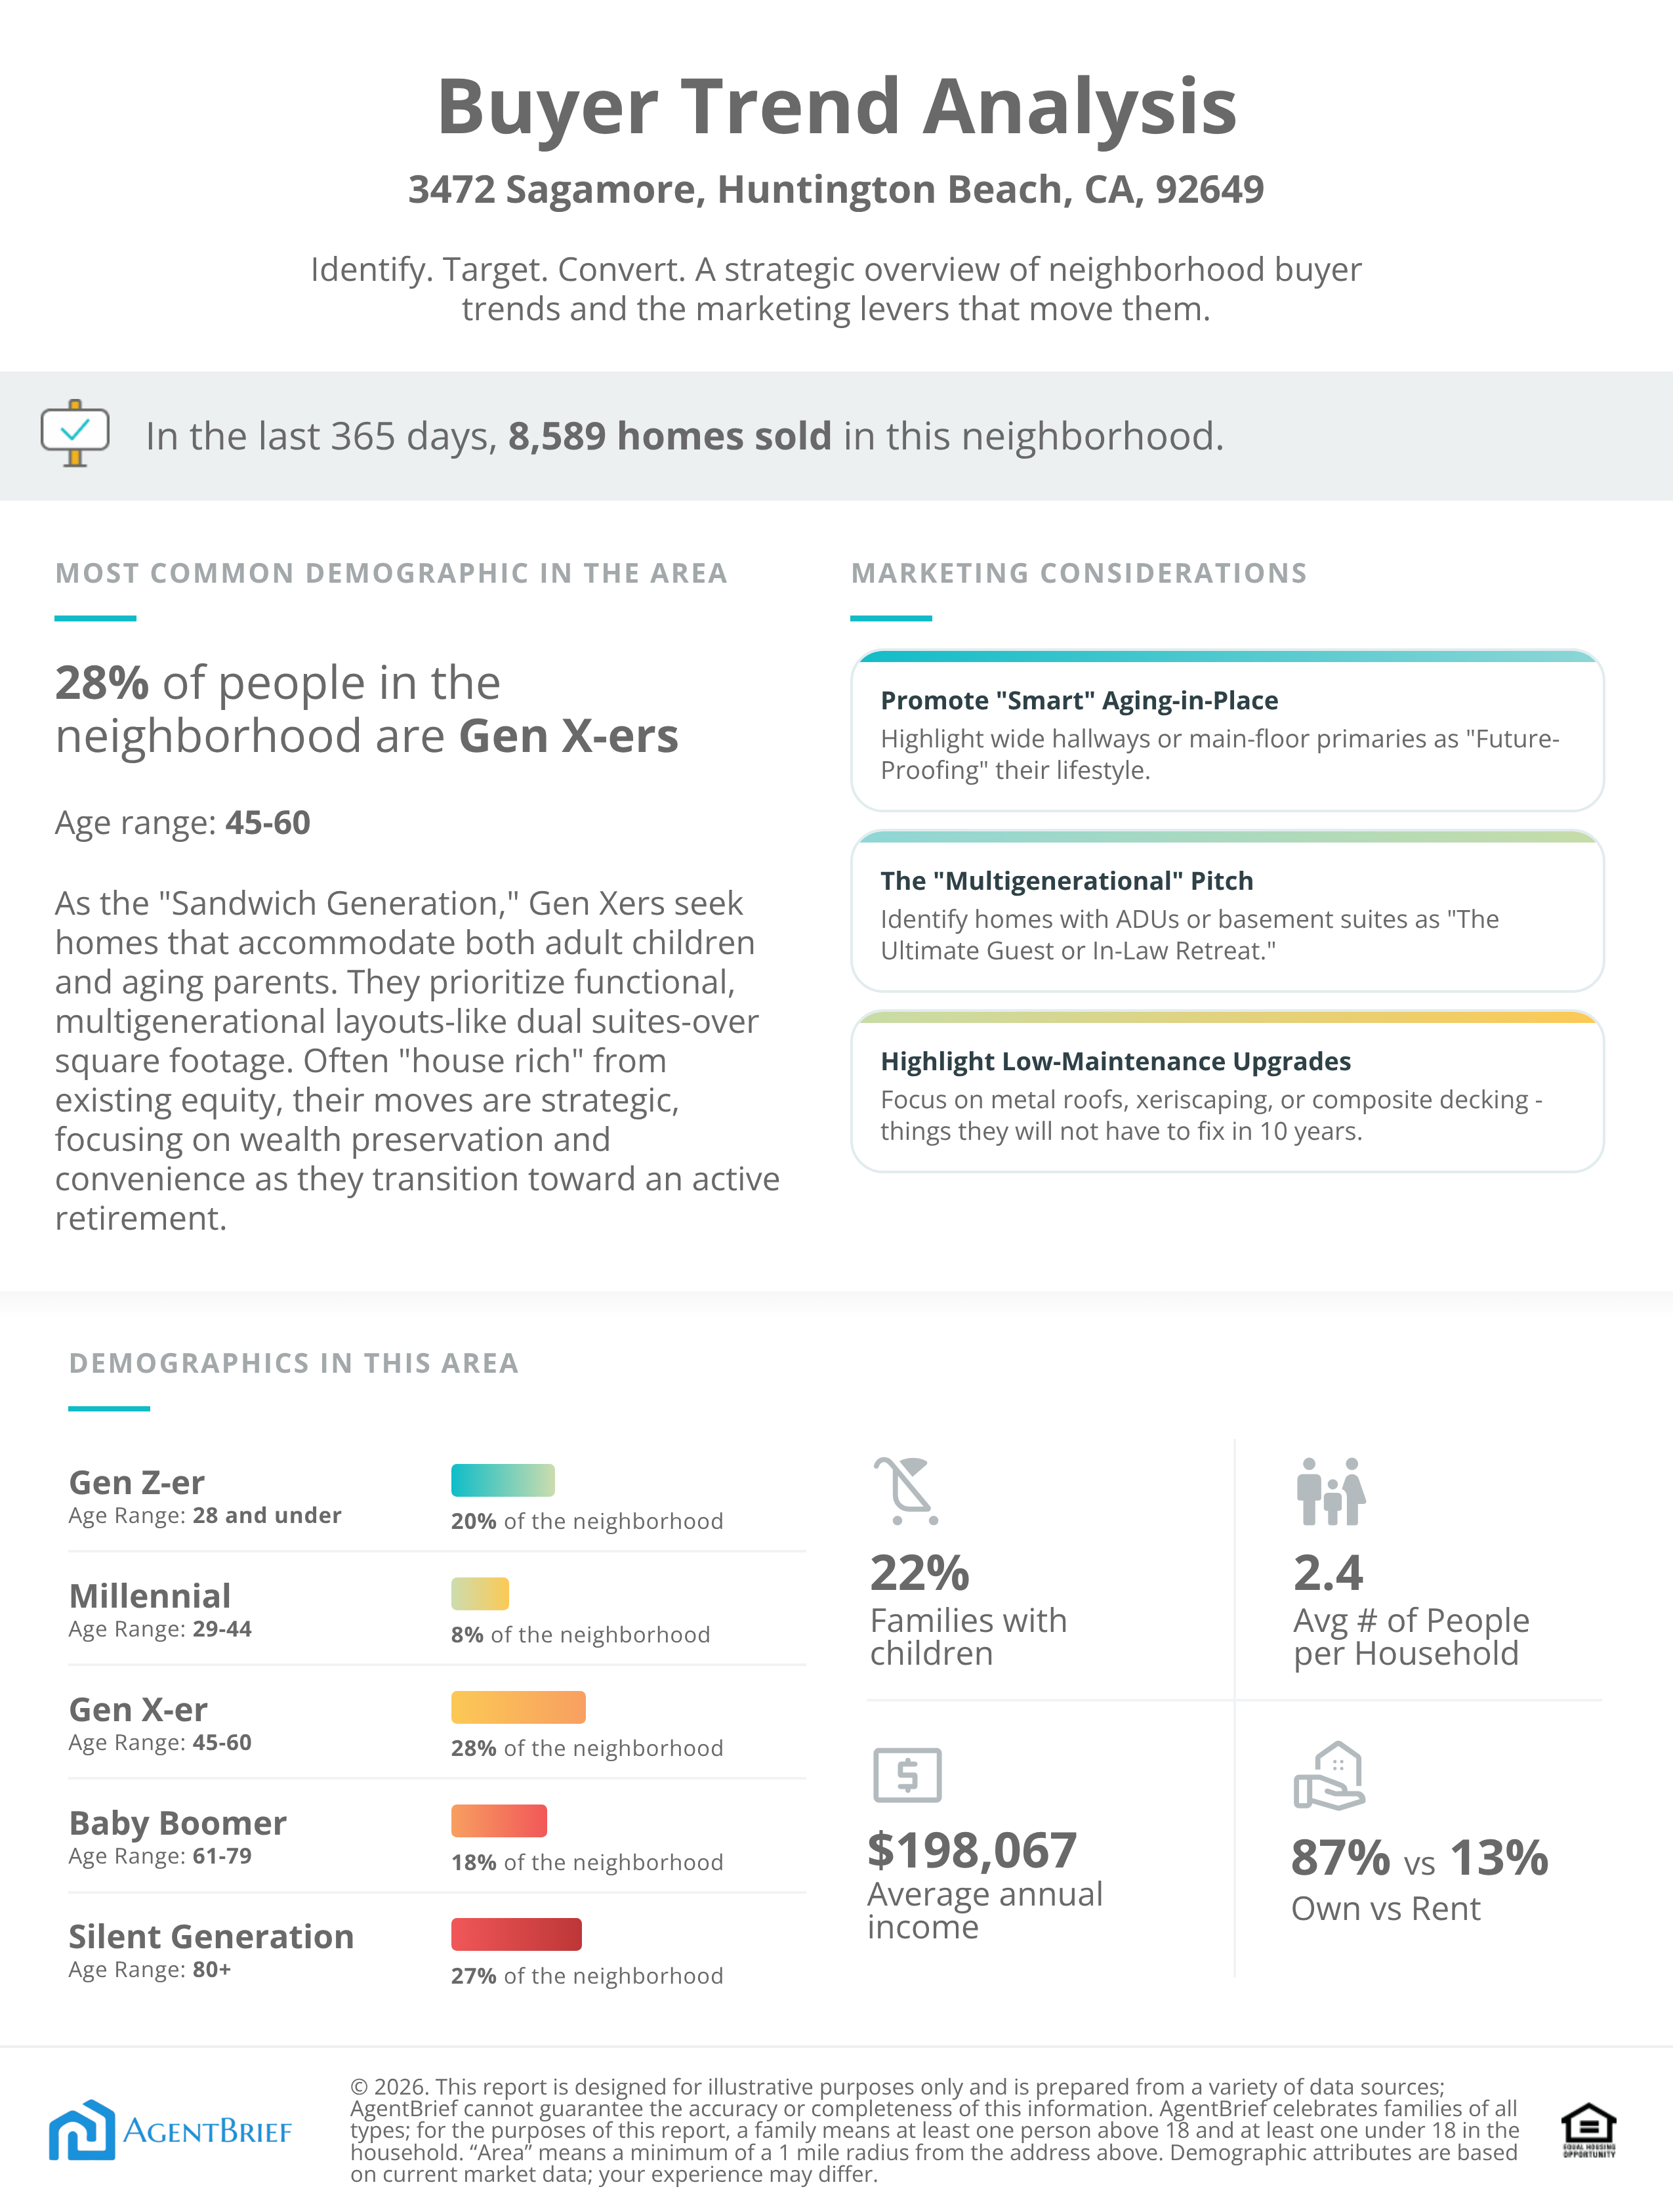This screenshot has width=1673, height=2212.
Task: Click the Millennial yellow percentage bar
Action: (x=480, y=1594)
